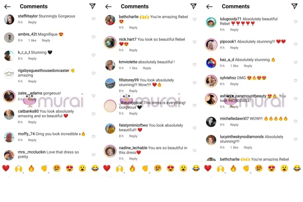Like pipcook1's Absolutely stunning comment
303x202 pixels.
(x=295, y=44)
